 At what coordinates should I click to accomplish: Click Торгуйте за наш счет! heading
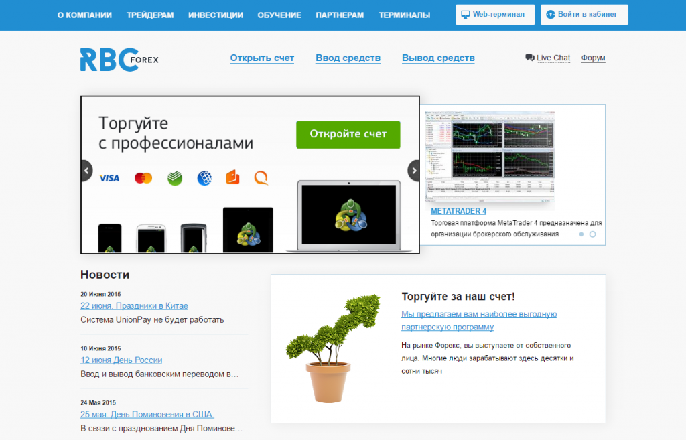[458, 297]
